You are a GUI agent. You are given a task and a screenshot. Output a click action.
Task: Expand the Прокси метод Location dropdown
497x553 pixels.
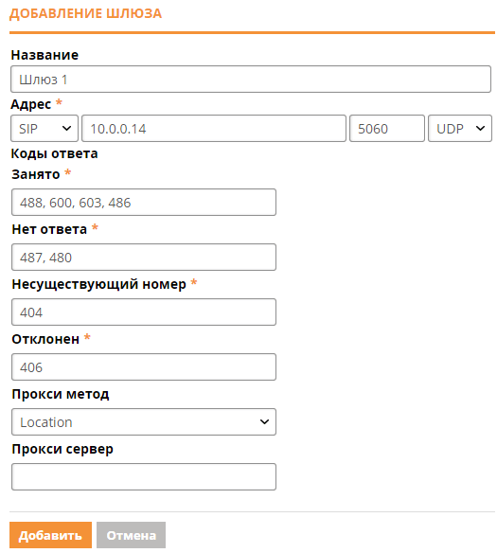point(144,421)
